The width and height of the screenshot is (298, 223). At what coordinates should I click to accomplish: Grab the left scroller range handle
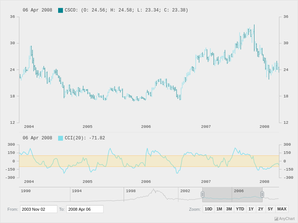point(202,194)
